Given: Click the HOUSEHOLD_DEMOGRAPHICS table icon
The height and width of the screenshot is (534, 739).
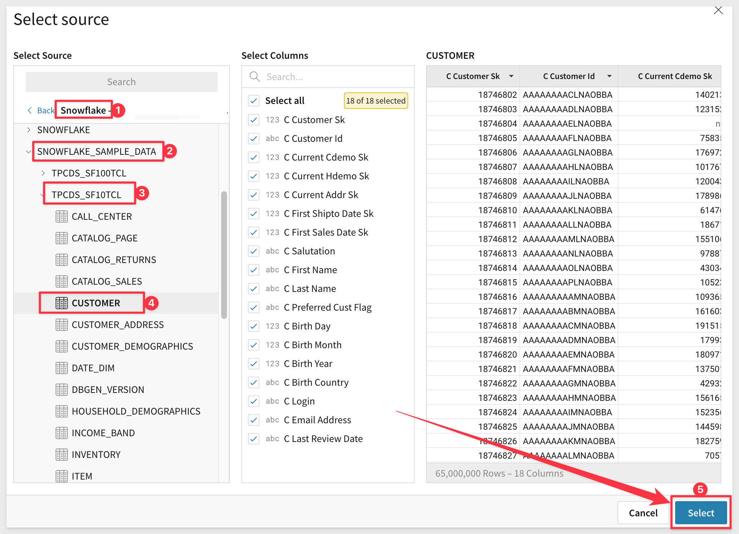Looking at the screenshot, I should [61, 411].
